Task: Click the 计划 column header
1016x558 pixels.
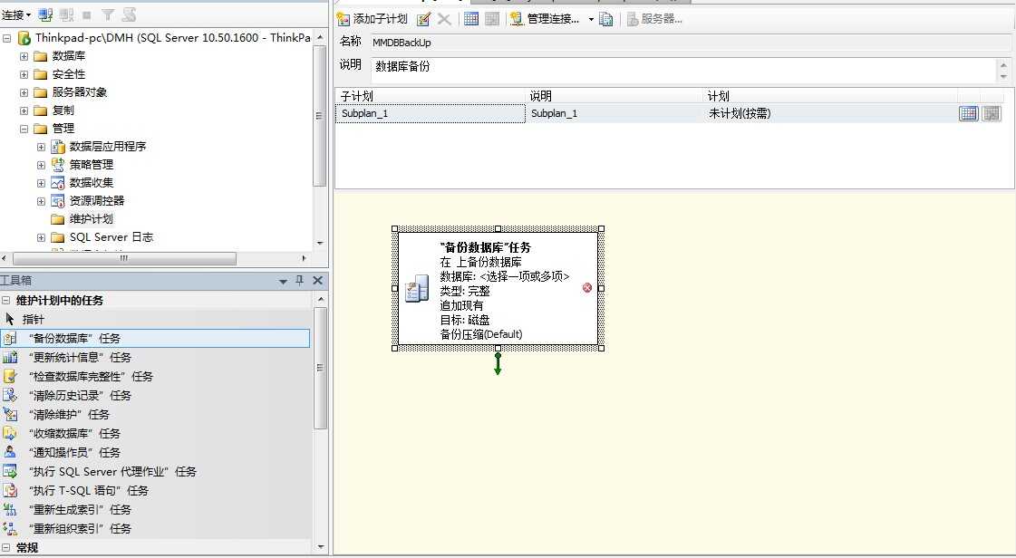Action: [x=831, y=96]
